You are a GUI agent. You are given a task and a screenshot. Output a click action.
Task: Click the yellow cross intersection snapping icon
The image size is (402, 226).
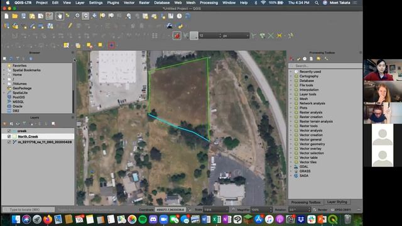pyautogui.click(x=279, y=36)
